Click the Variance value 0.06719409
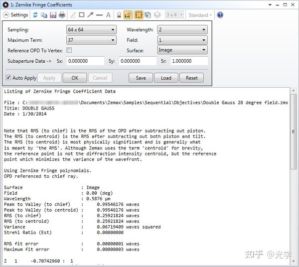The image size is (299, 267). click(110, 227)
